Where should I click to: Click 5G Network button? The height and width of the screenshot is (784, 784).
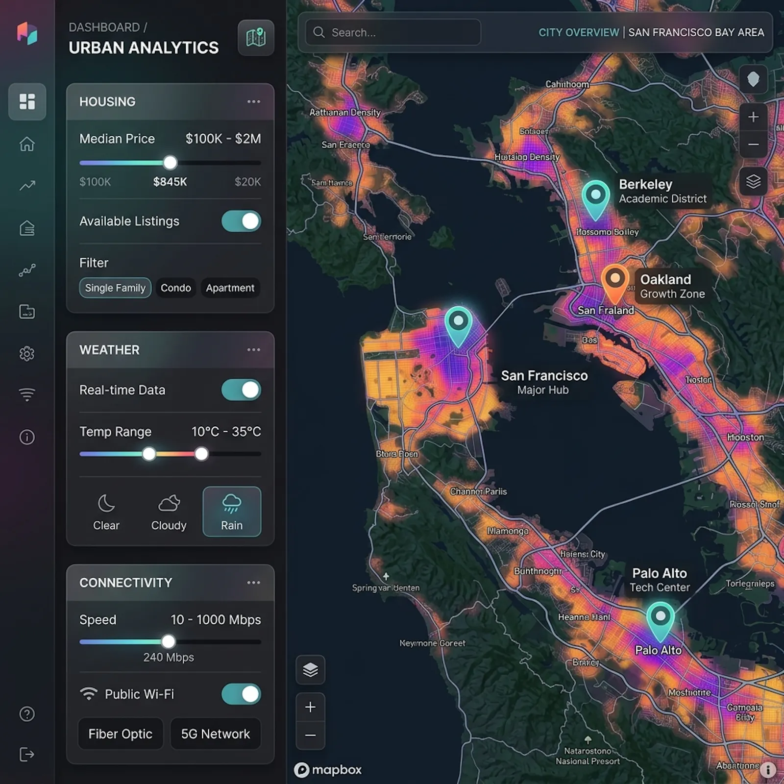click(216, 734)
